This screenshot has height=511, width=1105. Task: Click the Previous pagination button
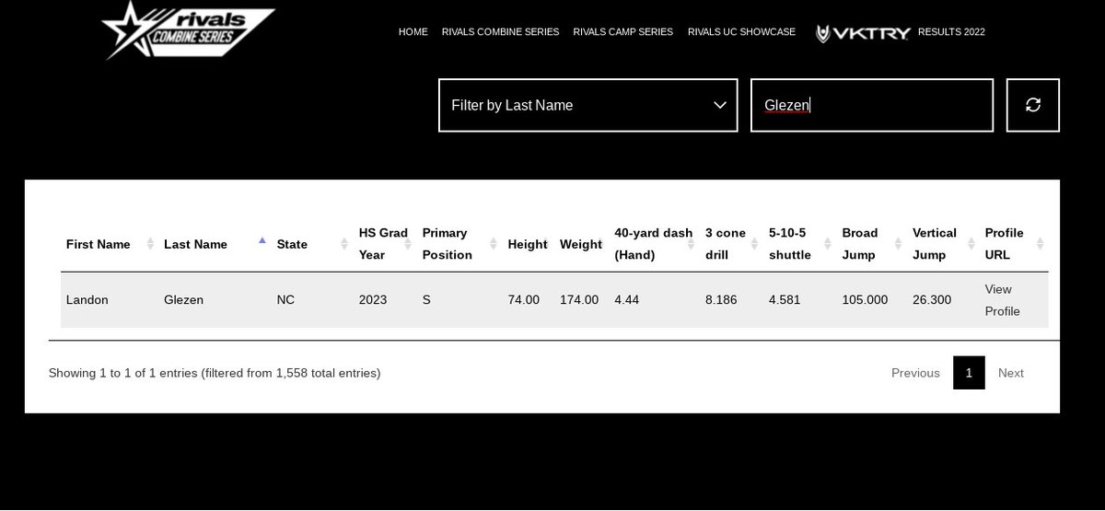[915, 373]
